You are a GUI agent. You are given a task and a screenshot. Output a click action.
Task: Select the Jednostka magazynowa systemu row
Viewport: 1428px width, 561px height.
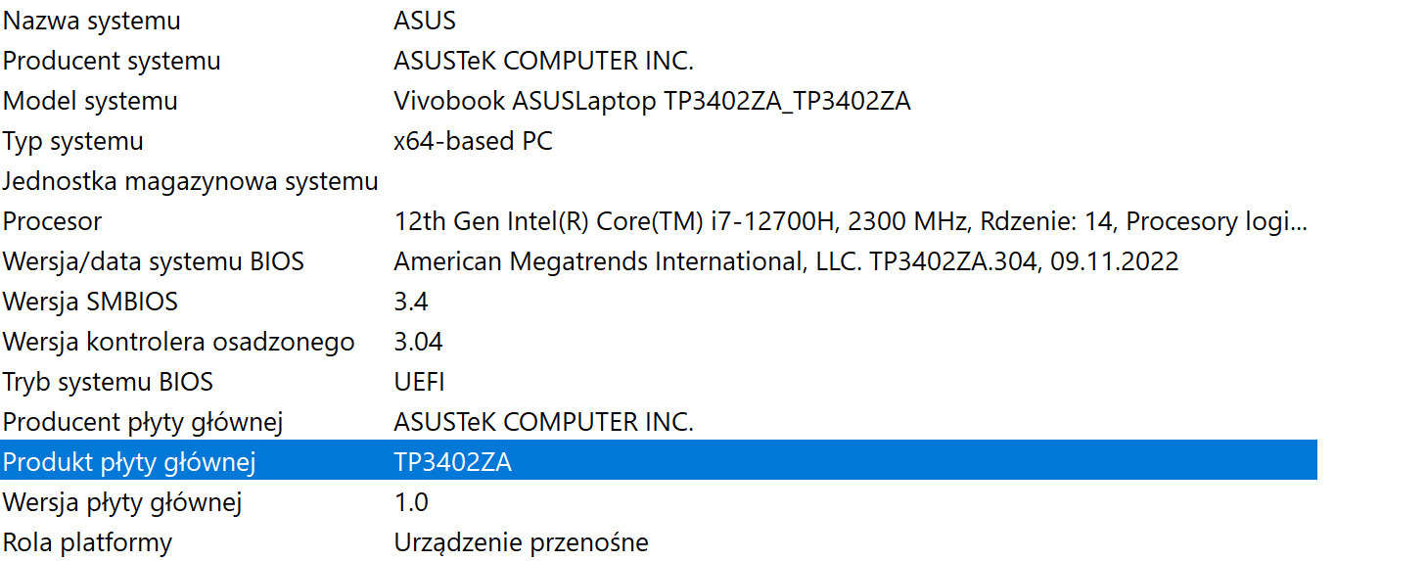point(191,181)
